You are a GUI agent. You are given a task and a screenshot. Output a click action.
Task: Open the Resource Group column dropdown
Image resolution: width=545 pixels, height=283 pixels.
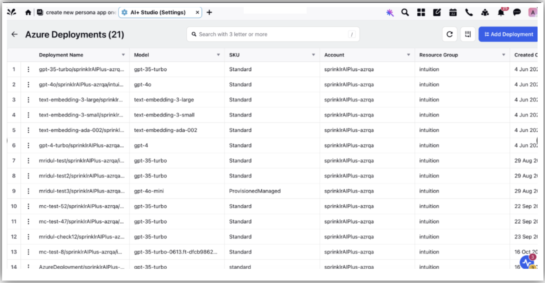503,55
